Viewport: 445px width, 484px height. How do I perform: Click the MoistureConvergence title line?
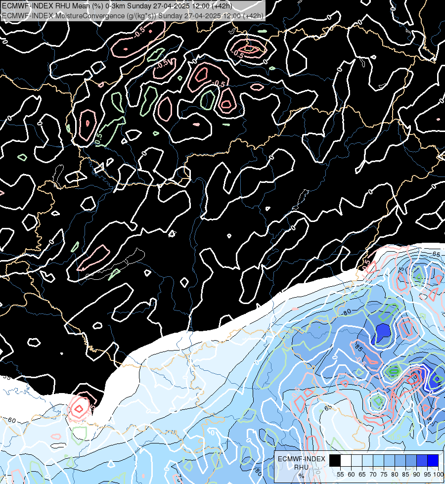133,16
